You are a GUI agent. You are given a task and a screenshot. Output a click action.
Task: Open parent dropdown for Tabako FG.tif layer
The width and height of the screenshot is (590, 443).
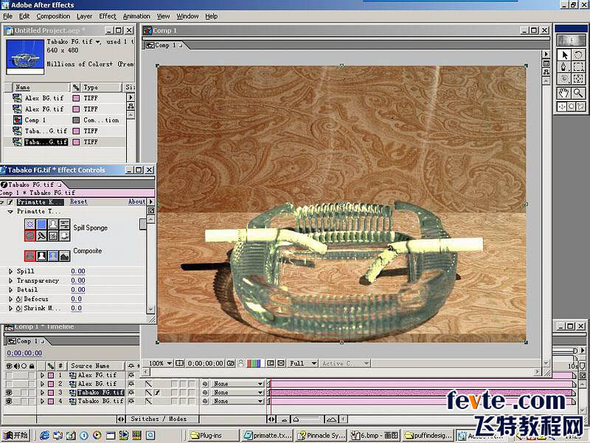(237, 393)
